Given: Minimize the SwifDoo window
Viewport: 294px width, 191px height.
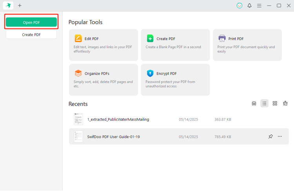Looking at the screenshot, I should [269, 5].
